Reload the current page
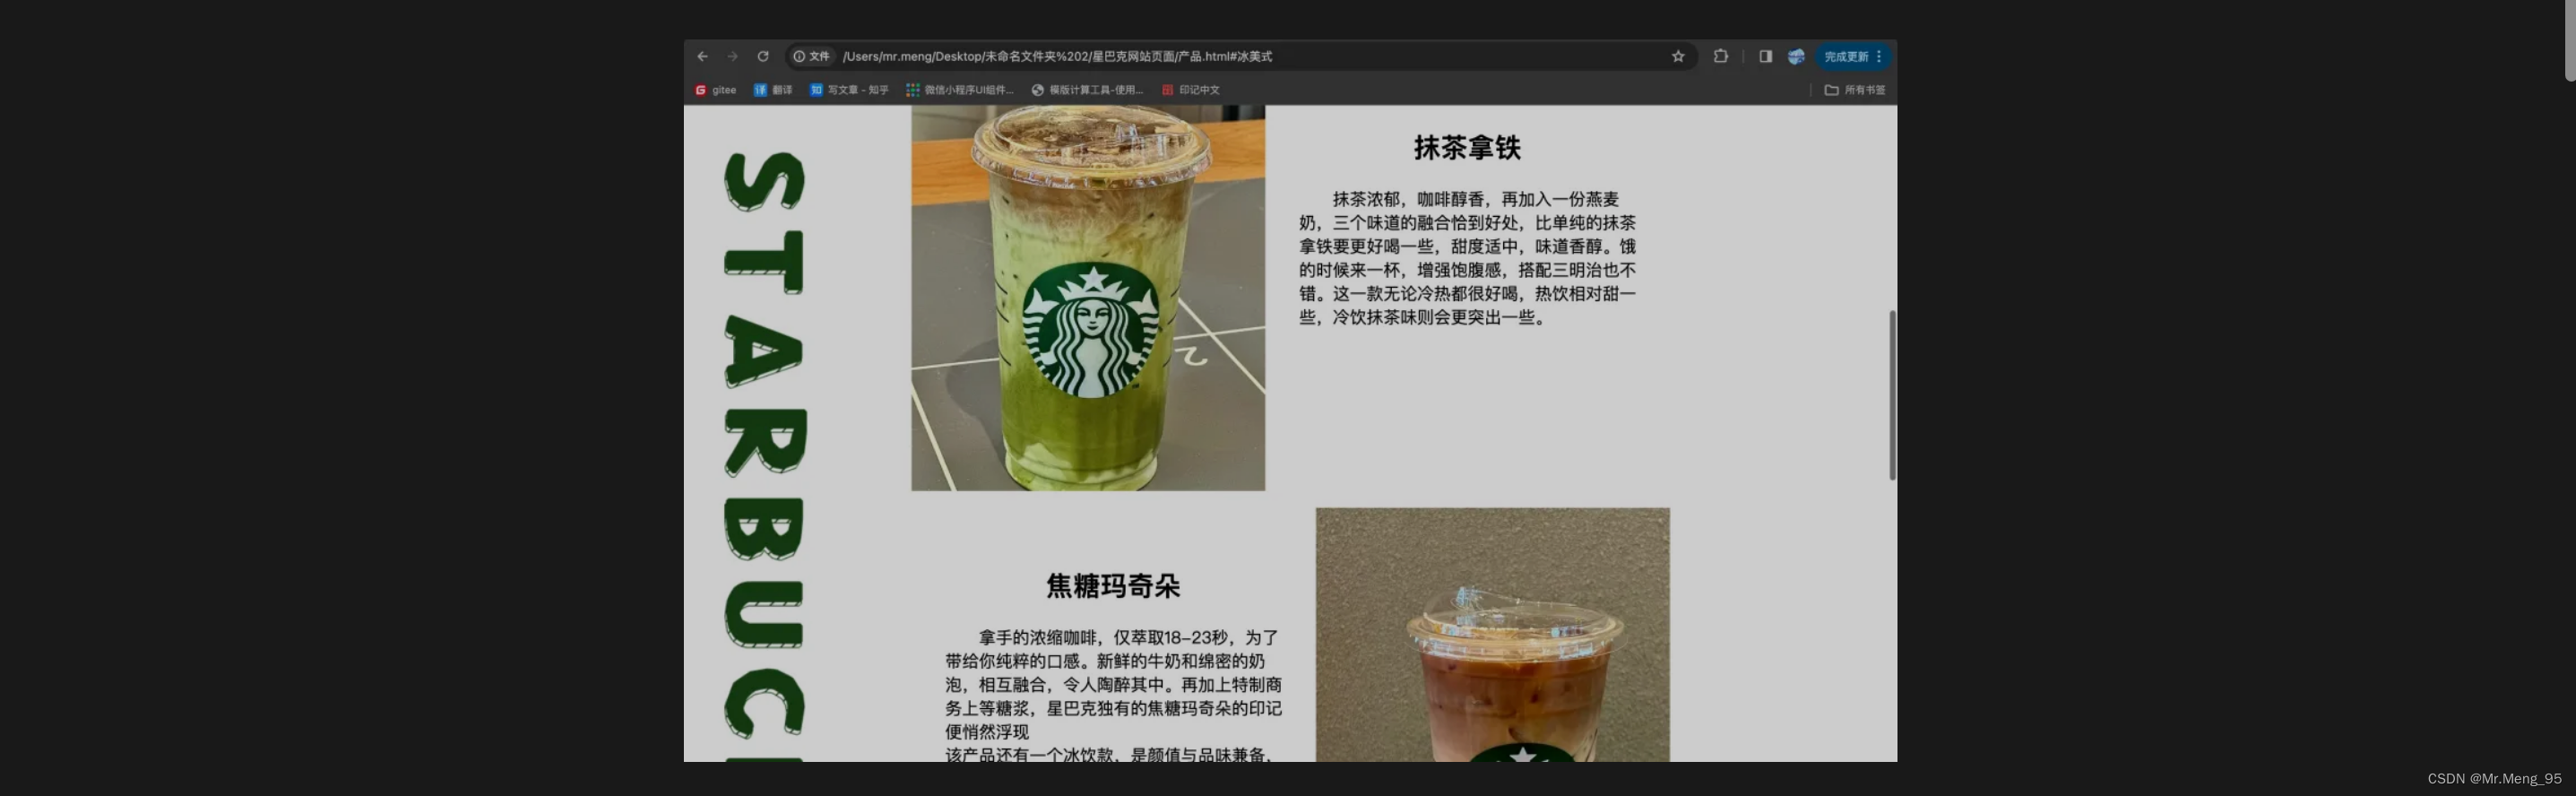This screenshot has height=796, width=2576. [x=763, y=56]
